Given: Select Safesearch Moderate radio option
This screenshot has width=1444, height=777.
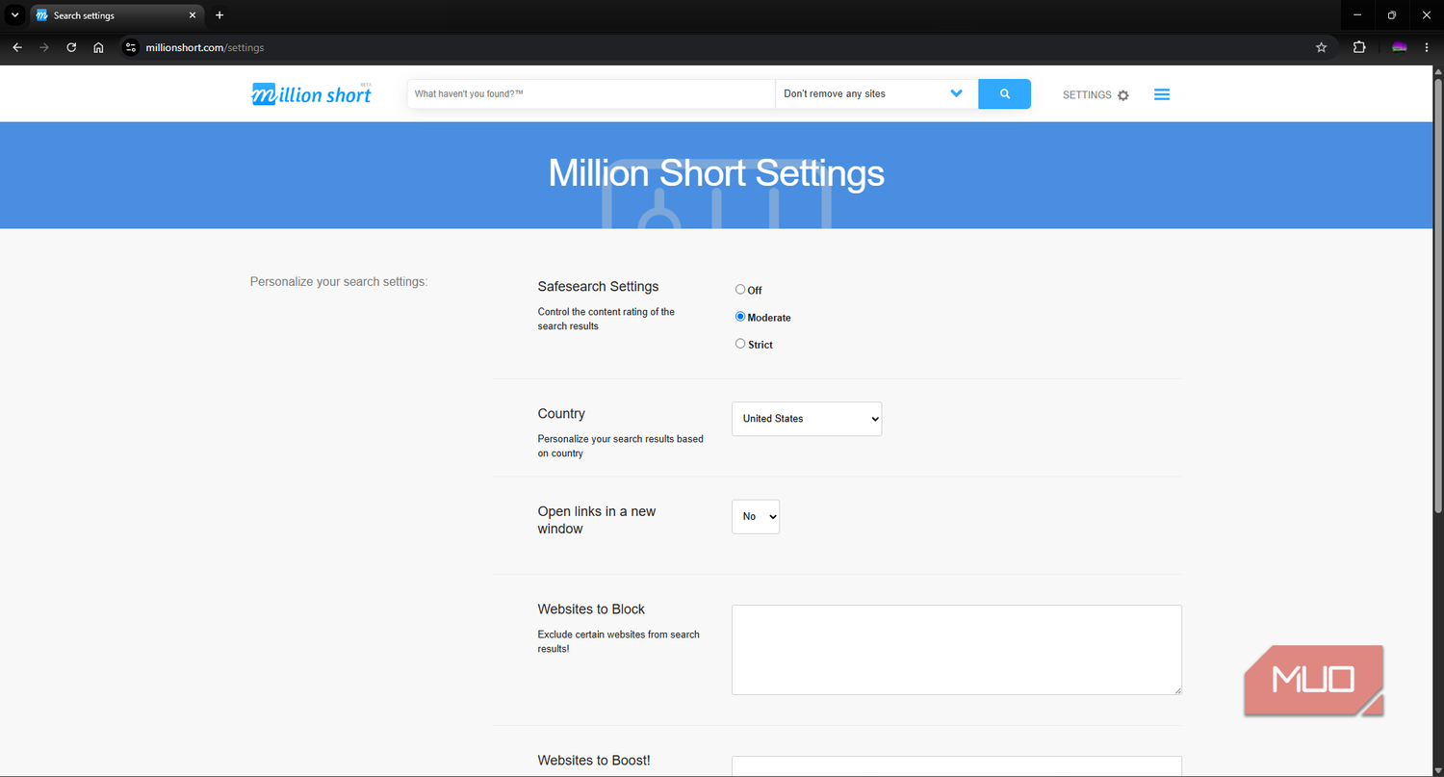Looking at the screenshot, I should 740,316.
